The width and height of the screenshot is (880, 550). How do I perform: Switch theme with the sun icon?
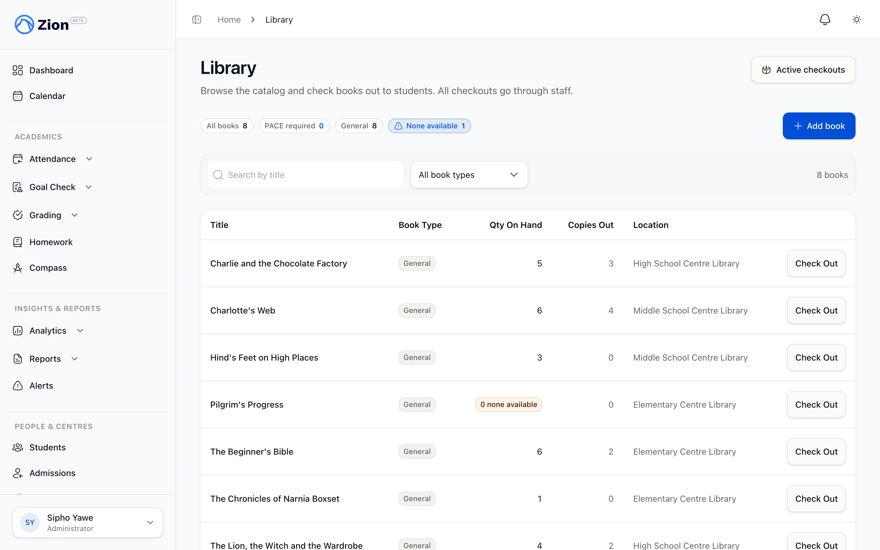(857, 20)
